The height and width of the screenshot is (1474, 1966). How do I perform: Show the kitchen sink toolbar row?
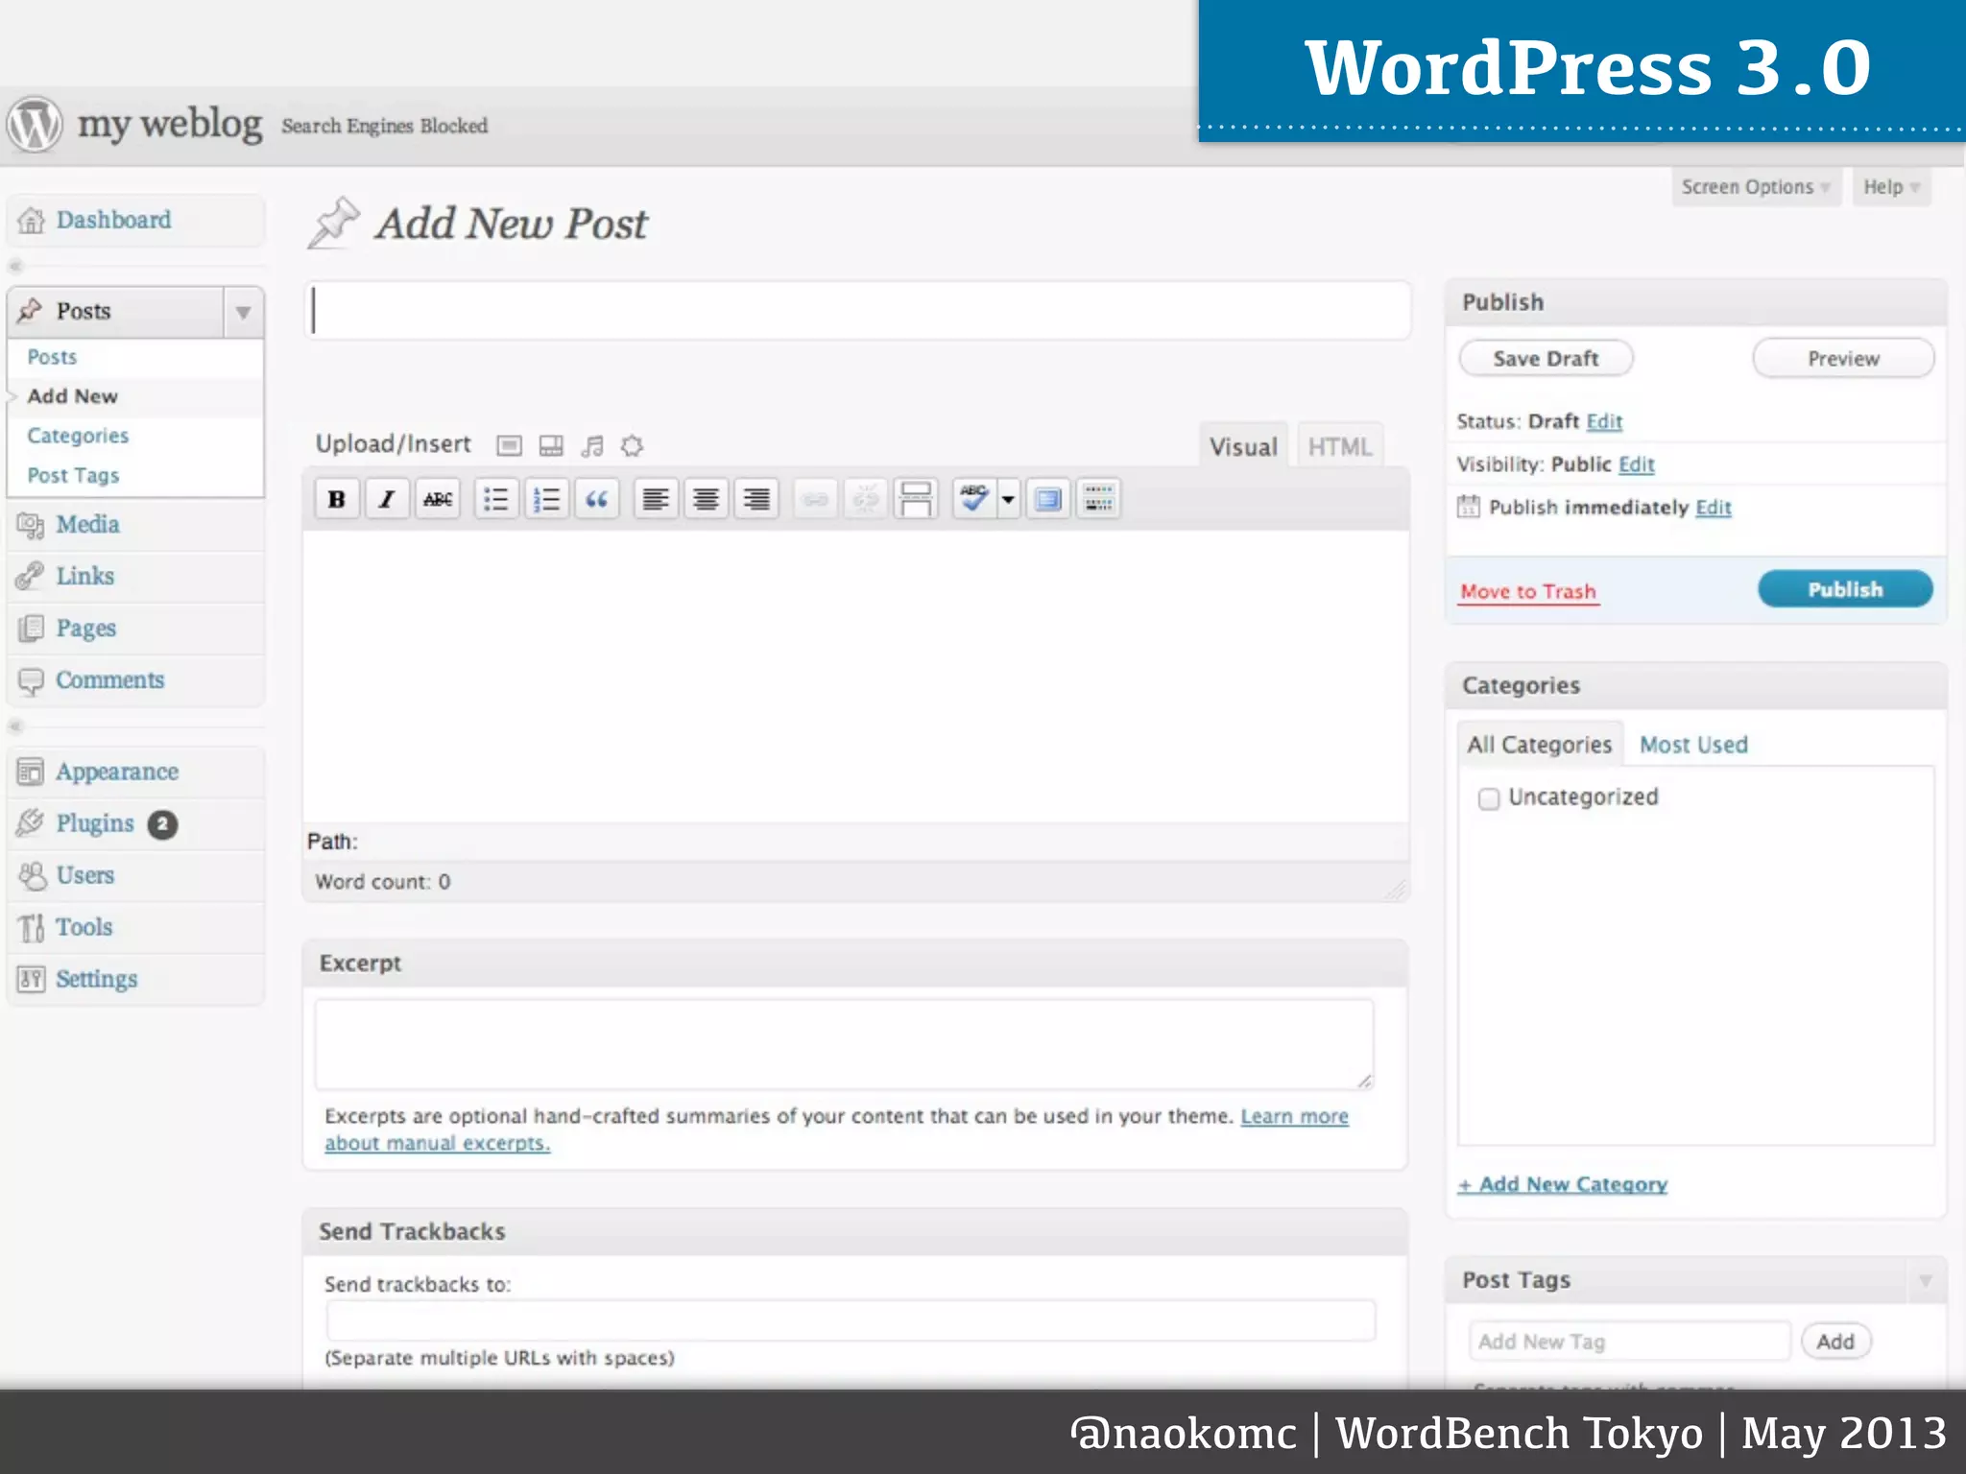point(1098,499)
